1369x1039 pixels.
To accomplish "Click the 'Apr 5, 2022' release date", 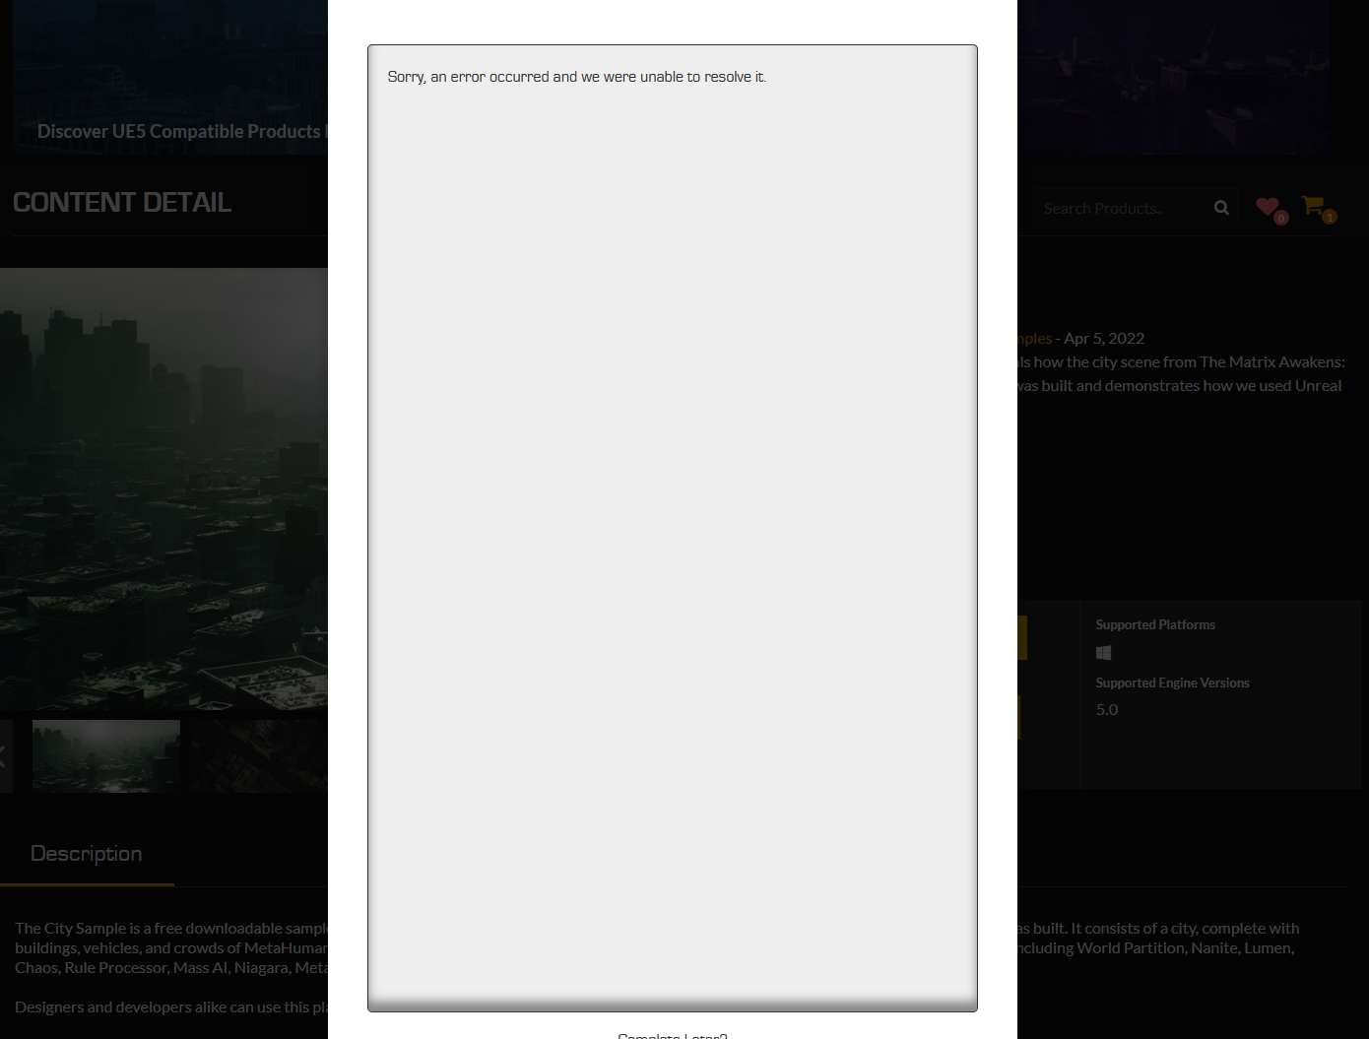I will pyautogui.click(x=1104, y=339).
